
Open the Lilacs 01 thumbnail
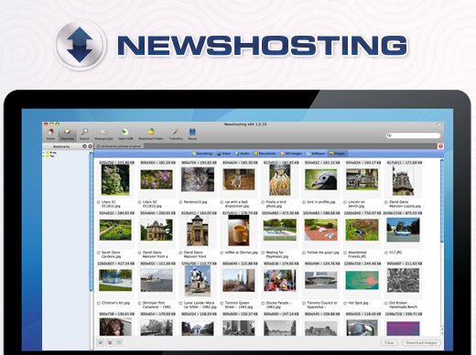pos(115,180)
